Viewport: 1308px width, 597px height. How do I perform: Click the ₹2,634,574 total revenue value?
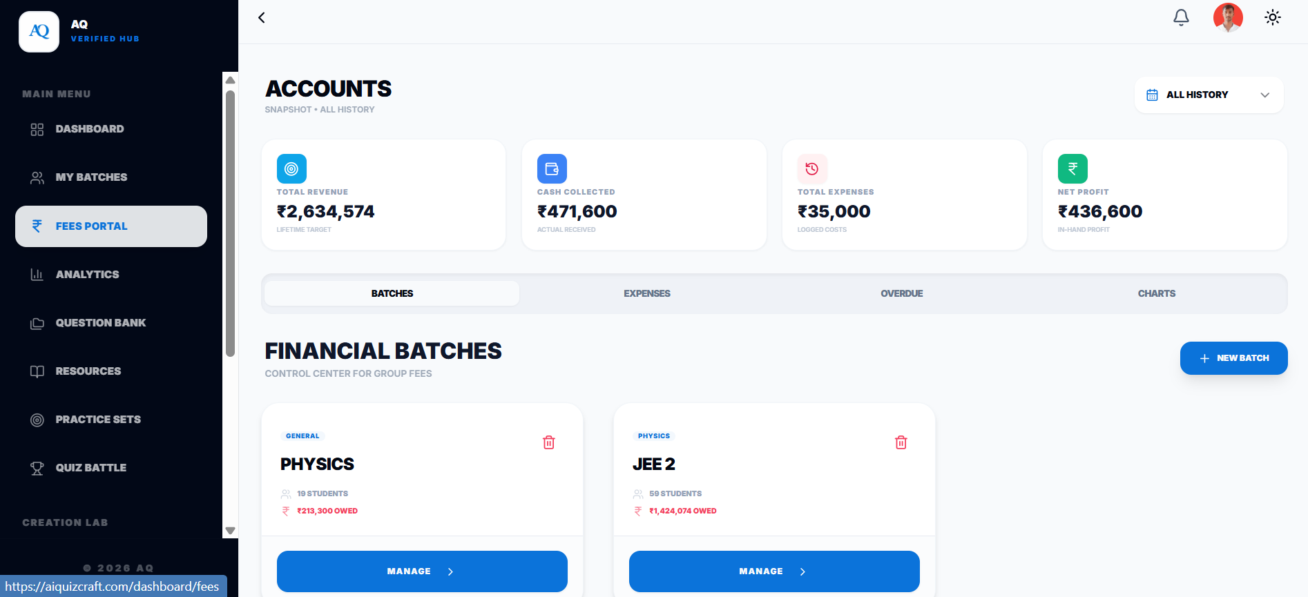pyautogui.click(x=325, y=211)
